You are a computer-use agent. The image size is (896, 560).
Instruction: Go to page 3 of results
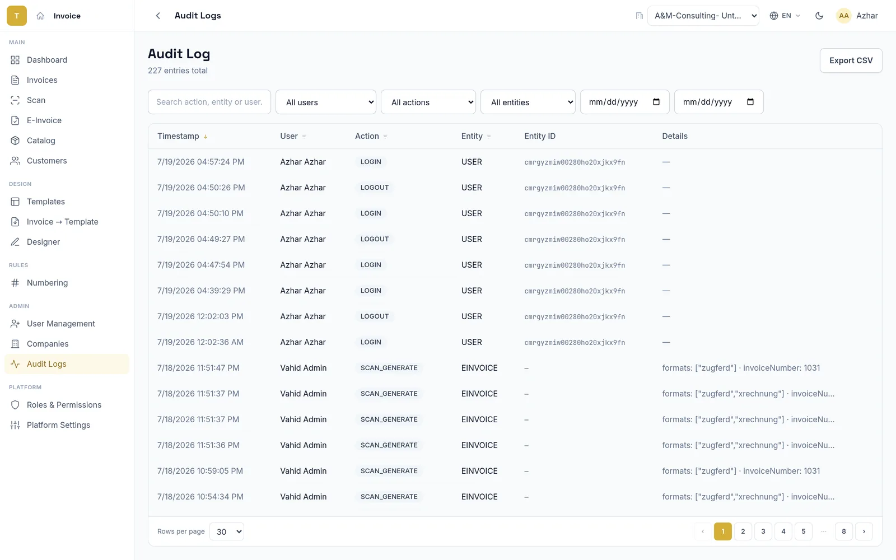[x=763, y=531]
